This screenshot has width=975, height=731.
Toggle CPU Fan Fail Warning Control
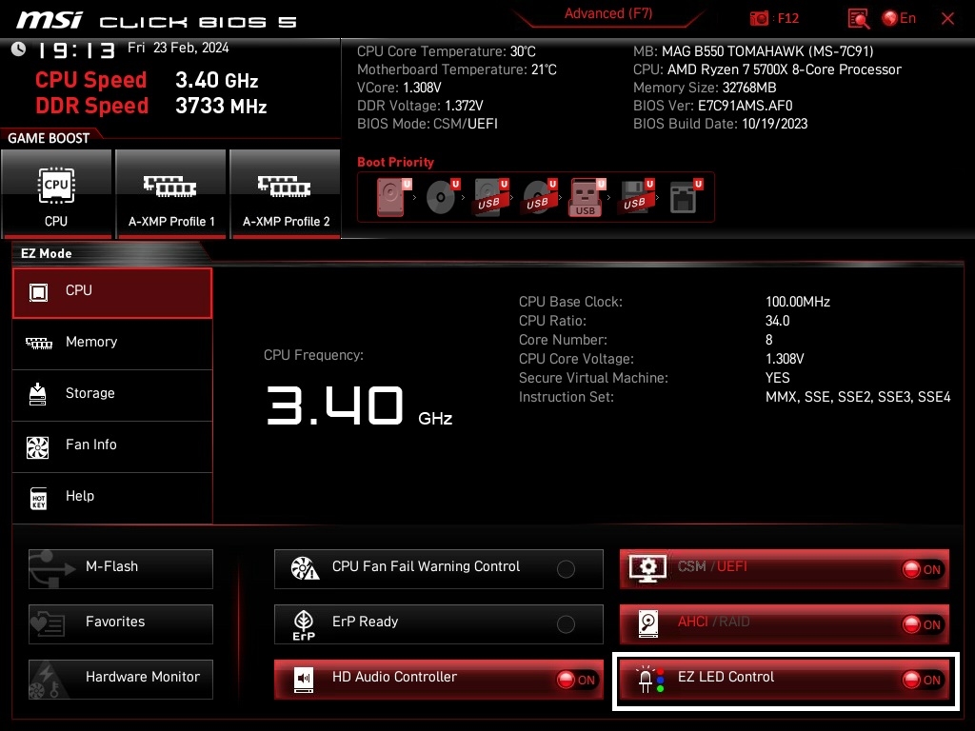click(438, 568)
